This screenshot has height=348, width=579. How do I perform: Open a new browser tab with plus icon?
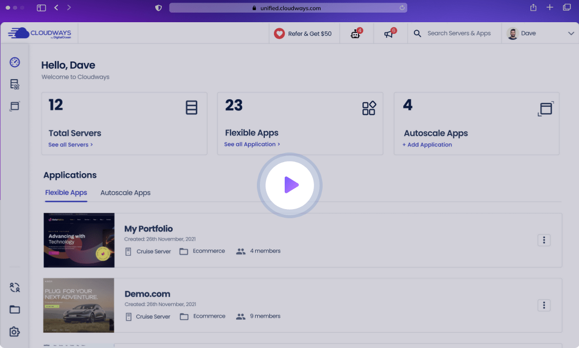550,8
